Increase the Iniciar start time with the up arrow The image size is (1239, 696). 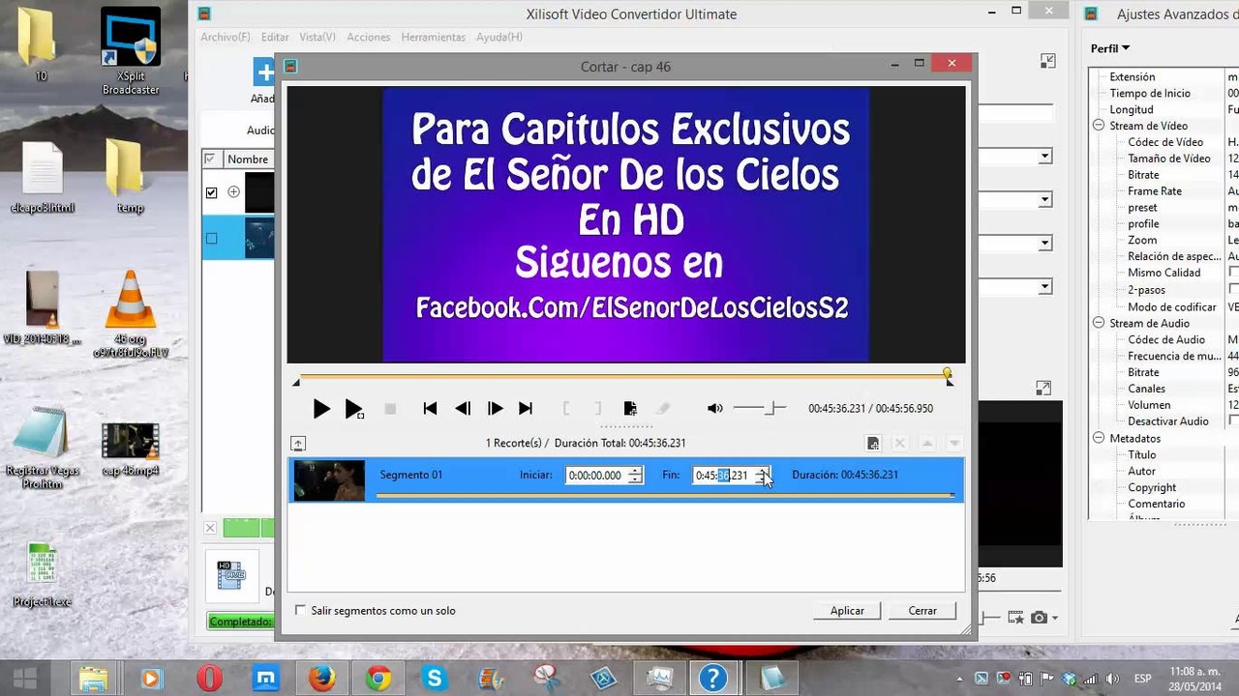pos(635,472)
